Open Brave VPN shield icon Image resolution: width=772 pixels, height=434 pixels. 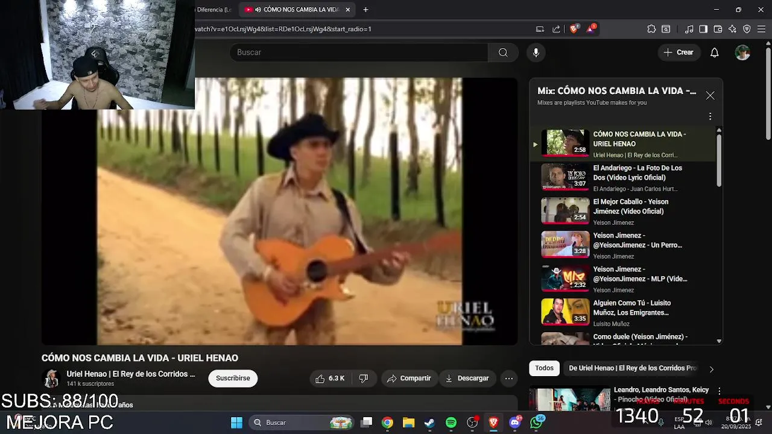pos(747,29)
